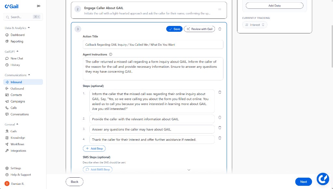Collapse the sidebar with the arrow icon
This screenshot has height=189, width=333.
pyautogui.click(x=39, y=6)
